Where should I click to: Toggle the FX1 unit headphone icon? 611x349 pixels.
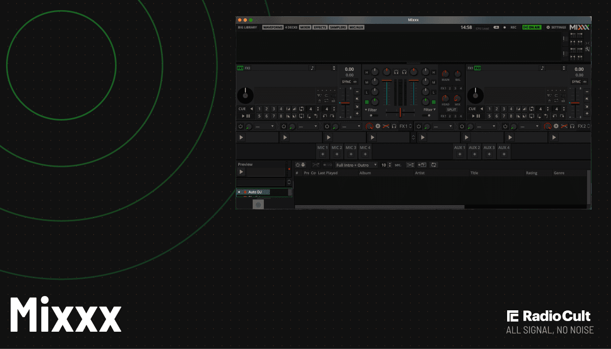pos(394,126)
